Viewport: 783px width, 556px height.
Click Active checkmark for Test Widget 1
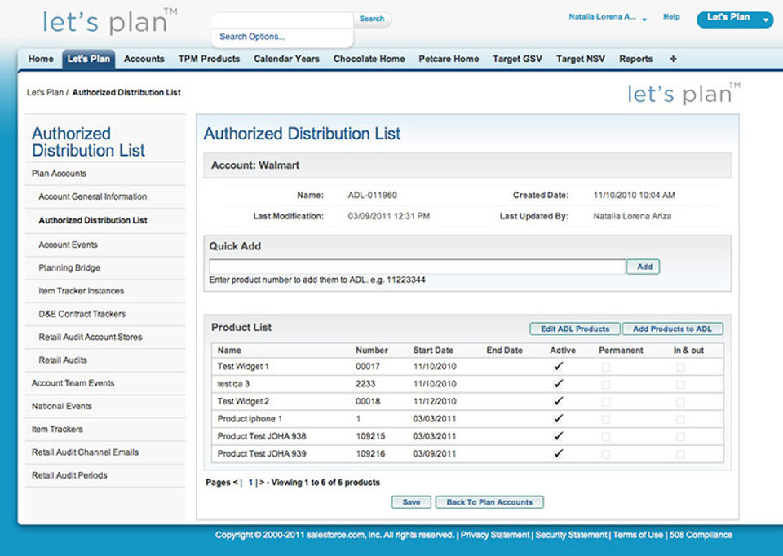558,366
